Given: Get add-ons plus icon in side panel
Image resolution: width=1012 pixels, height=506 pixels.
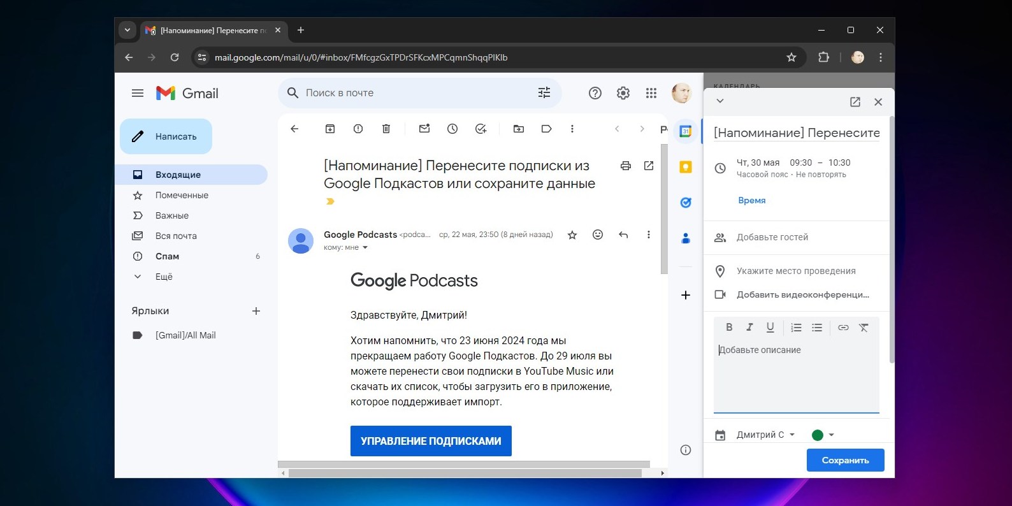Looking at the screenshot, I should (686, 295).
